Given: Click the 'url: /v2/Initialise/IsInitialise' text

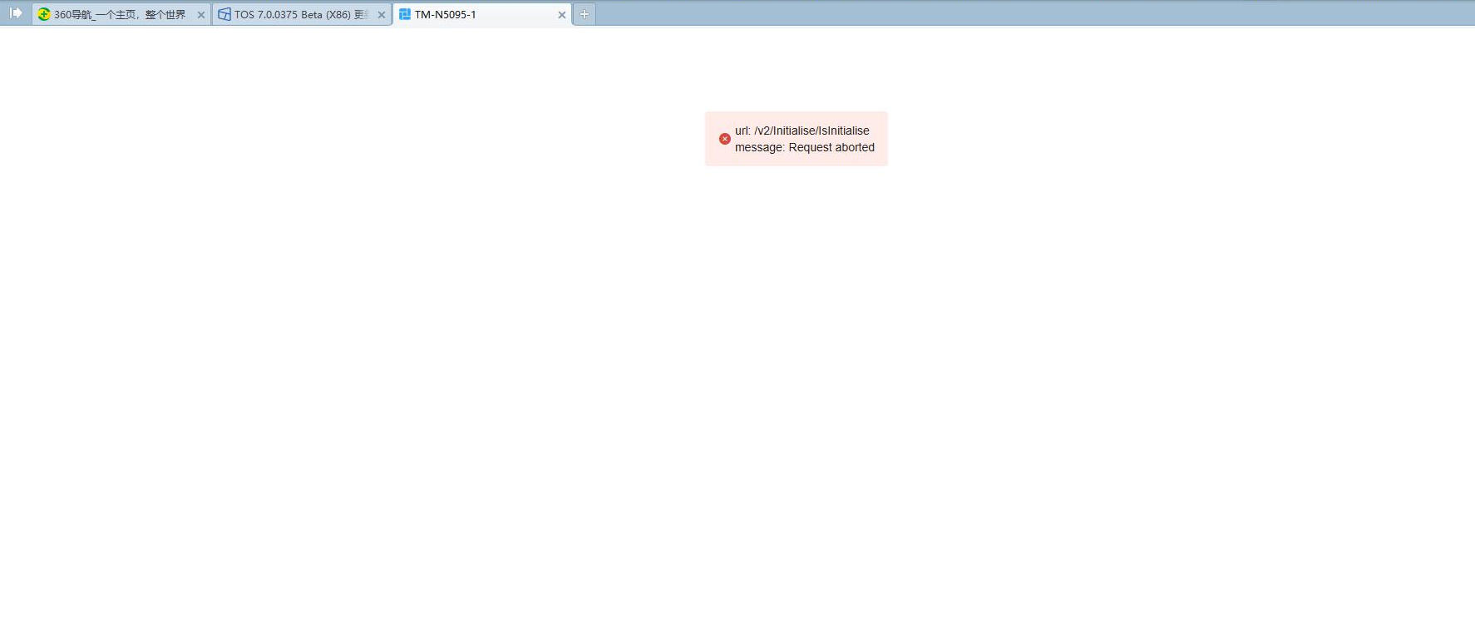Looking at the screenshot, I should coord(802,131).
